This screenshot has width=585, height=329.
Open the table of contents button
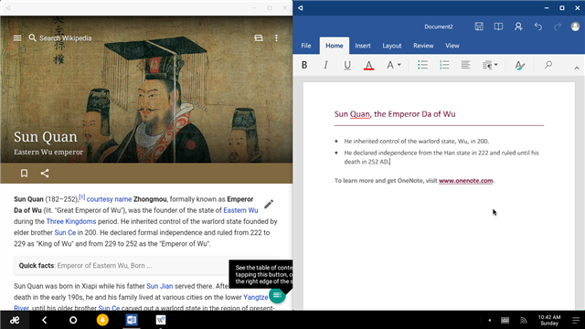(x=277, y=295)
